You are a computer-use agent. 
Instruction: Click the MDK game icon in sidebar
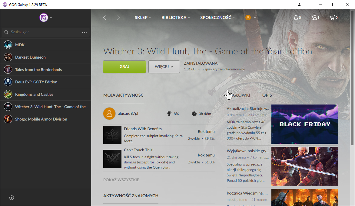8,45
